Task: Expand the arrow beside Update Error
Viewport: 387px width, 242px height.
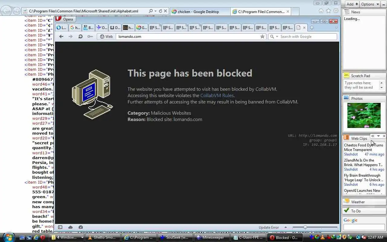Action: pos(285,227)
